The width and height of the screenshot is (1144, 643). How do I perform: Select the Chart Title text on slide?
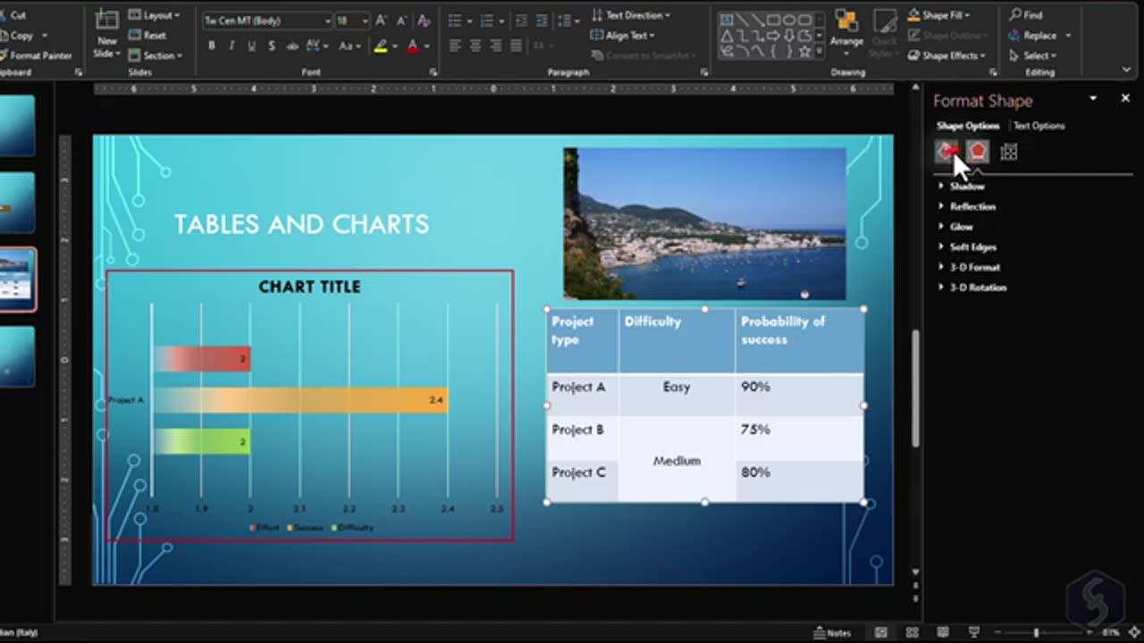coord(309,287)
